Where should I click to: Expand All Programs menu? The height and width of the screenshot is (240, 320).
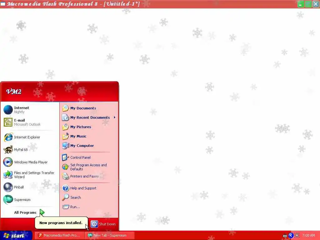pos(30,212)
